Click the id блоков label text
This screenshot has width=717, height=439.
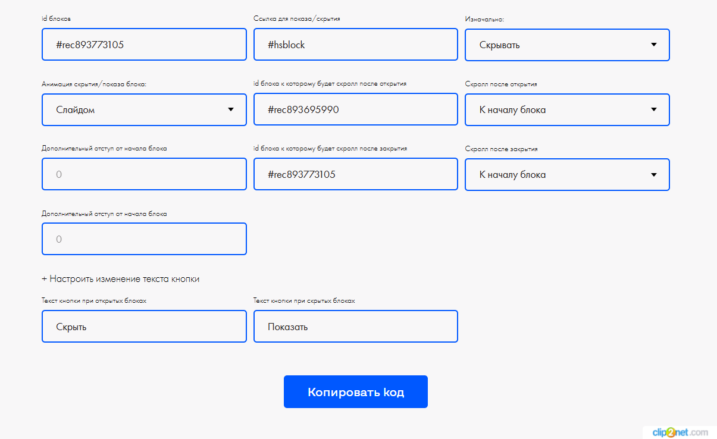(x=57, y=18)
